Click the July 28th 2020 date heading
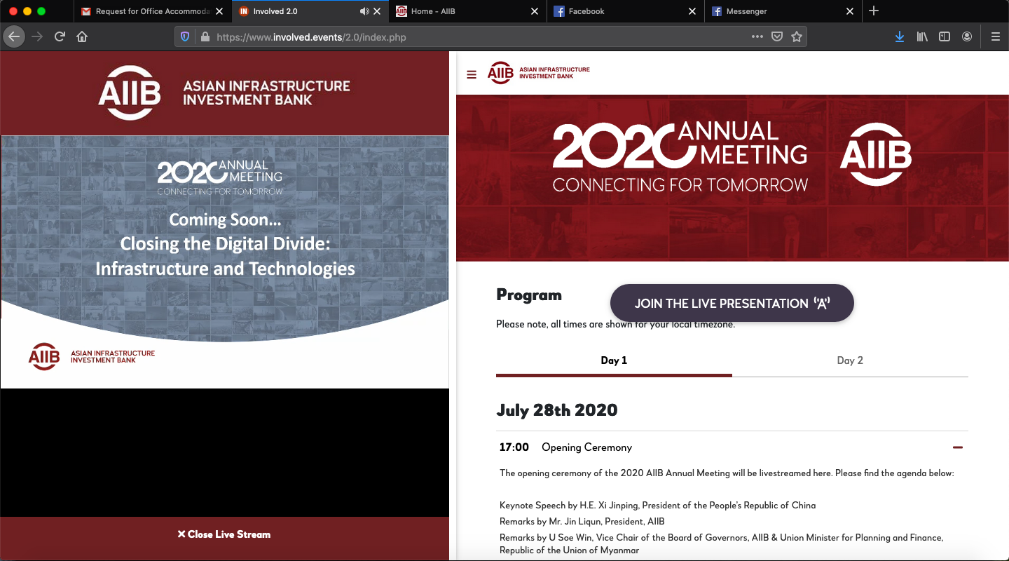Image resolution: width=1009 pixels, height=561 pixels. pyautogui.click(x=557, y=410)
